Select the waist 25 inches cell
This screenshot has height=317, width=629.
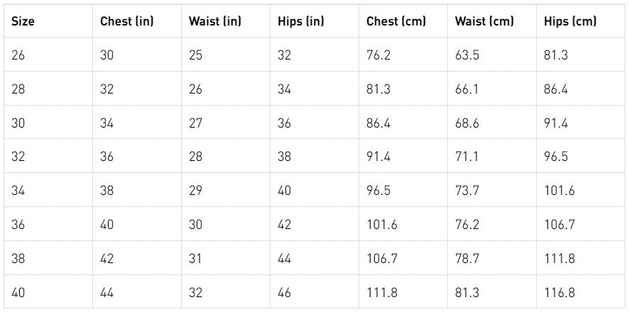tap(195, 55)
